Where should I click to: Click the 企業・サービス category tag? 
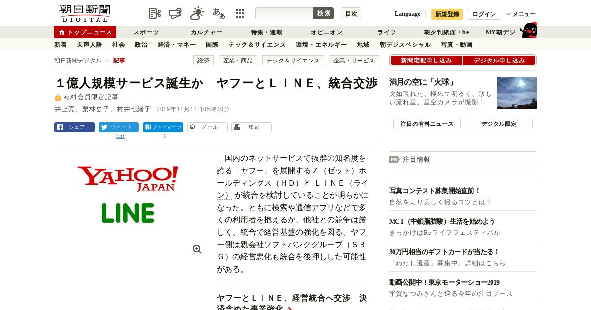354,61
